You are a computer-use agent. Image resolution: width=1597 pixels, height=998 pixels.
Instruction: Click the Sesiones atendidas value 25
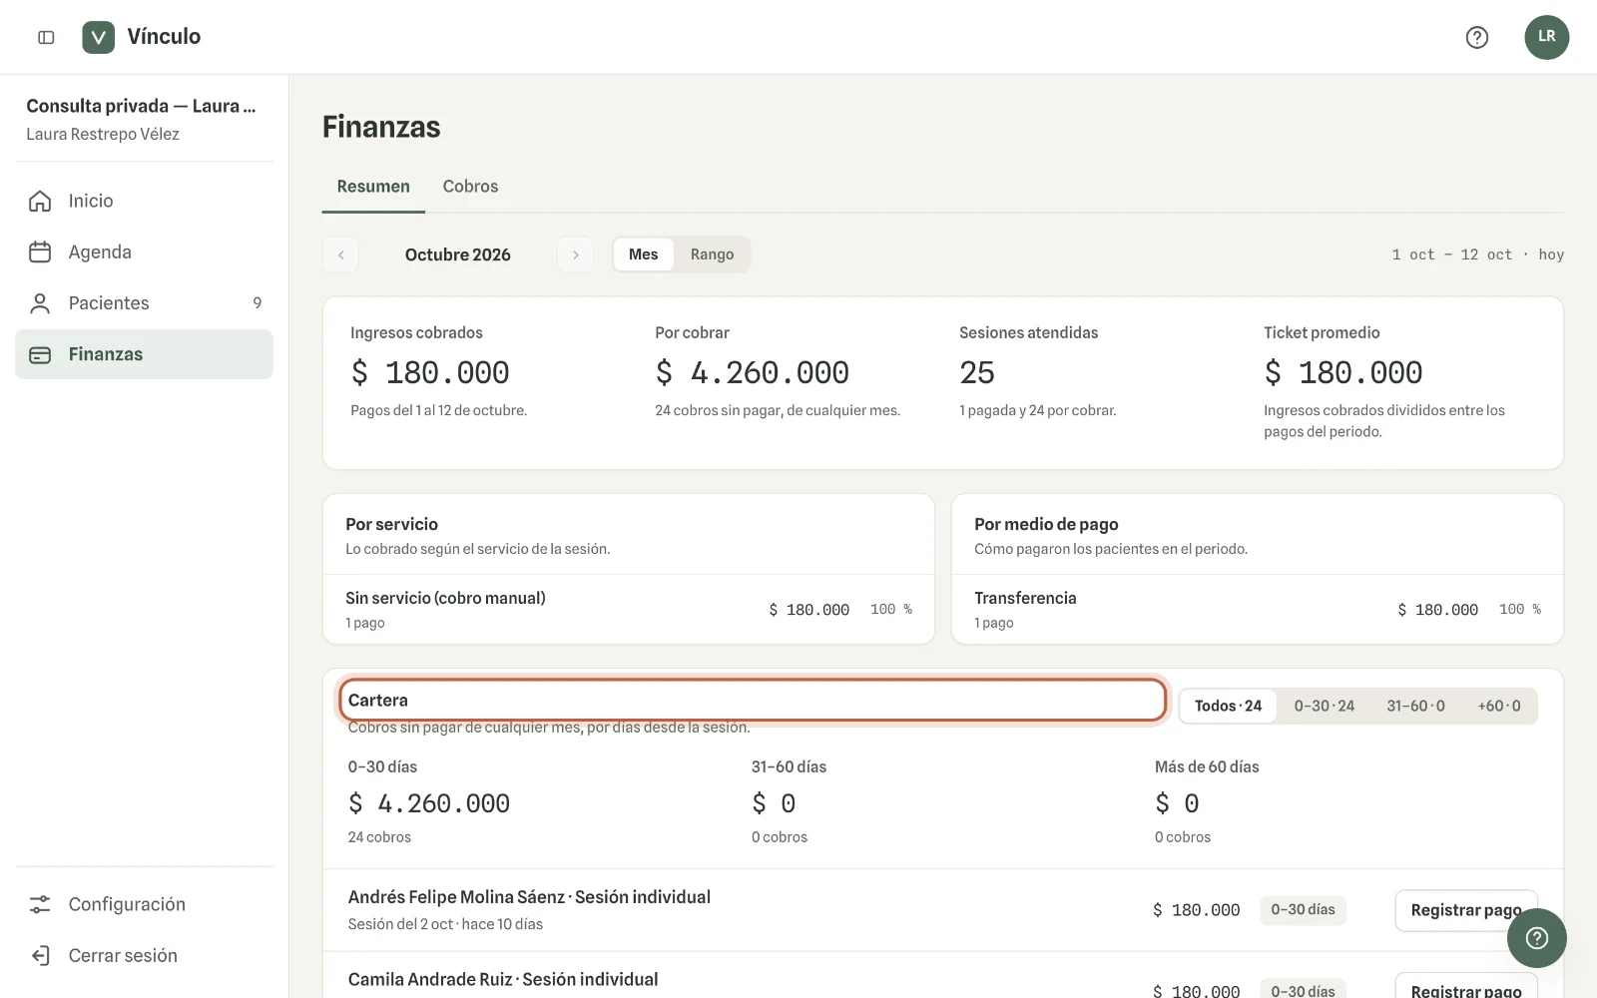tap(977, 372)
